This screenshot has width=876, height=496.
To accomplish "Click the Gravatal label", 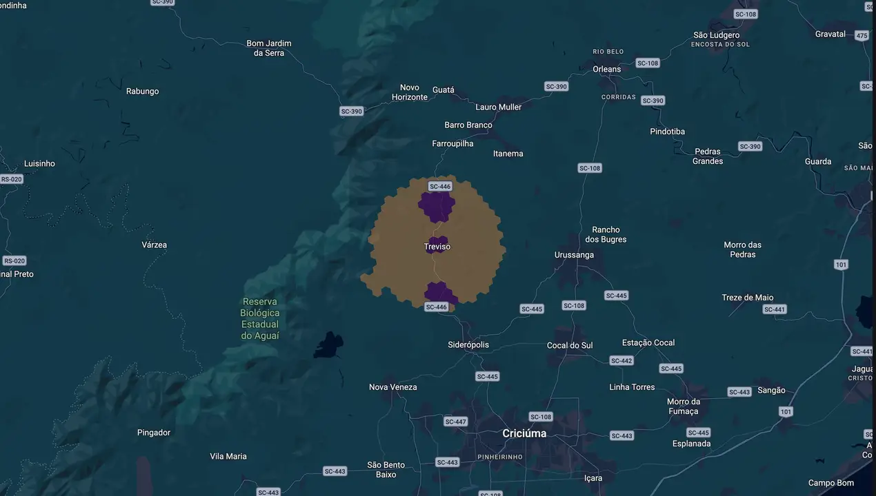I will pyautogui.click(x=830, y=34).
